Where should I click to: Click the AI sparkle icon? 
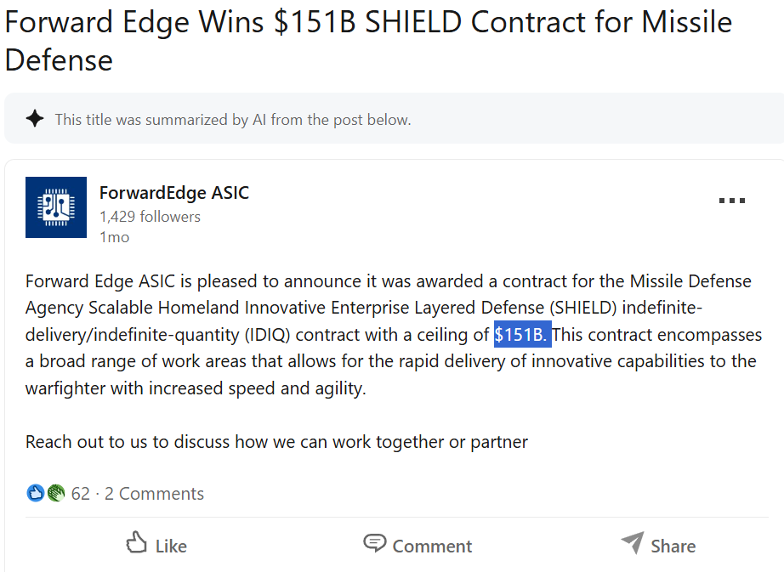click(x=35, y=119)
